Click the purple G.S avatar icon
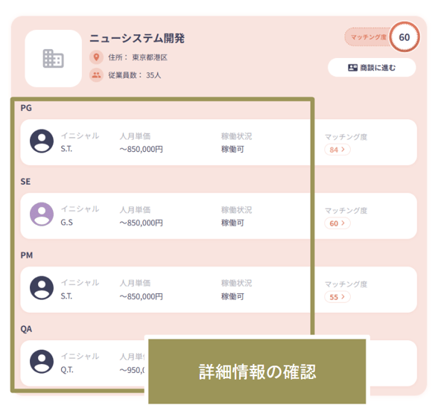The width and height of the screenshot is (447, 411). 42,214
